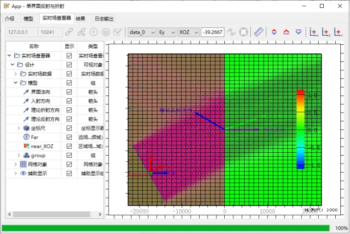Viewport: 350px width, 234px height.
Task: Expand the 实时场数据 tree node
Action: [15, 74]
